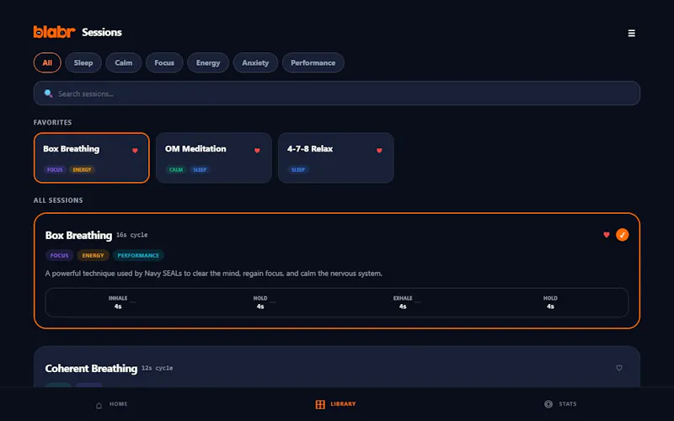Open the OM Meditation favorites card
Screen dimensions: 674x421
(214, 157)
